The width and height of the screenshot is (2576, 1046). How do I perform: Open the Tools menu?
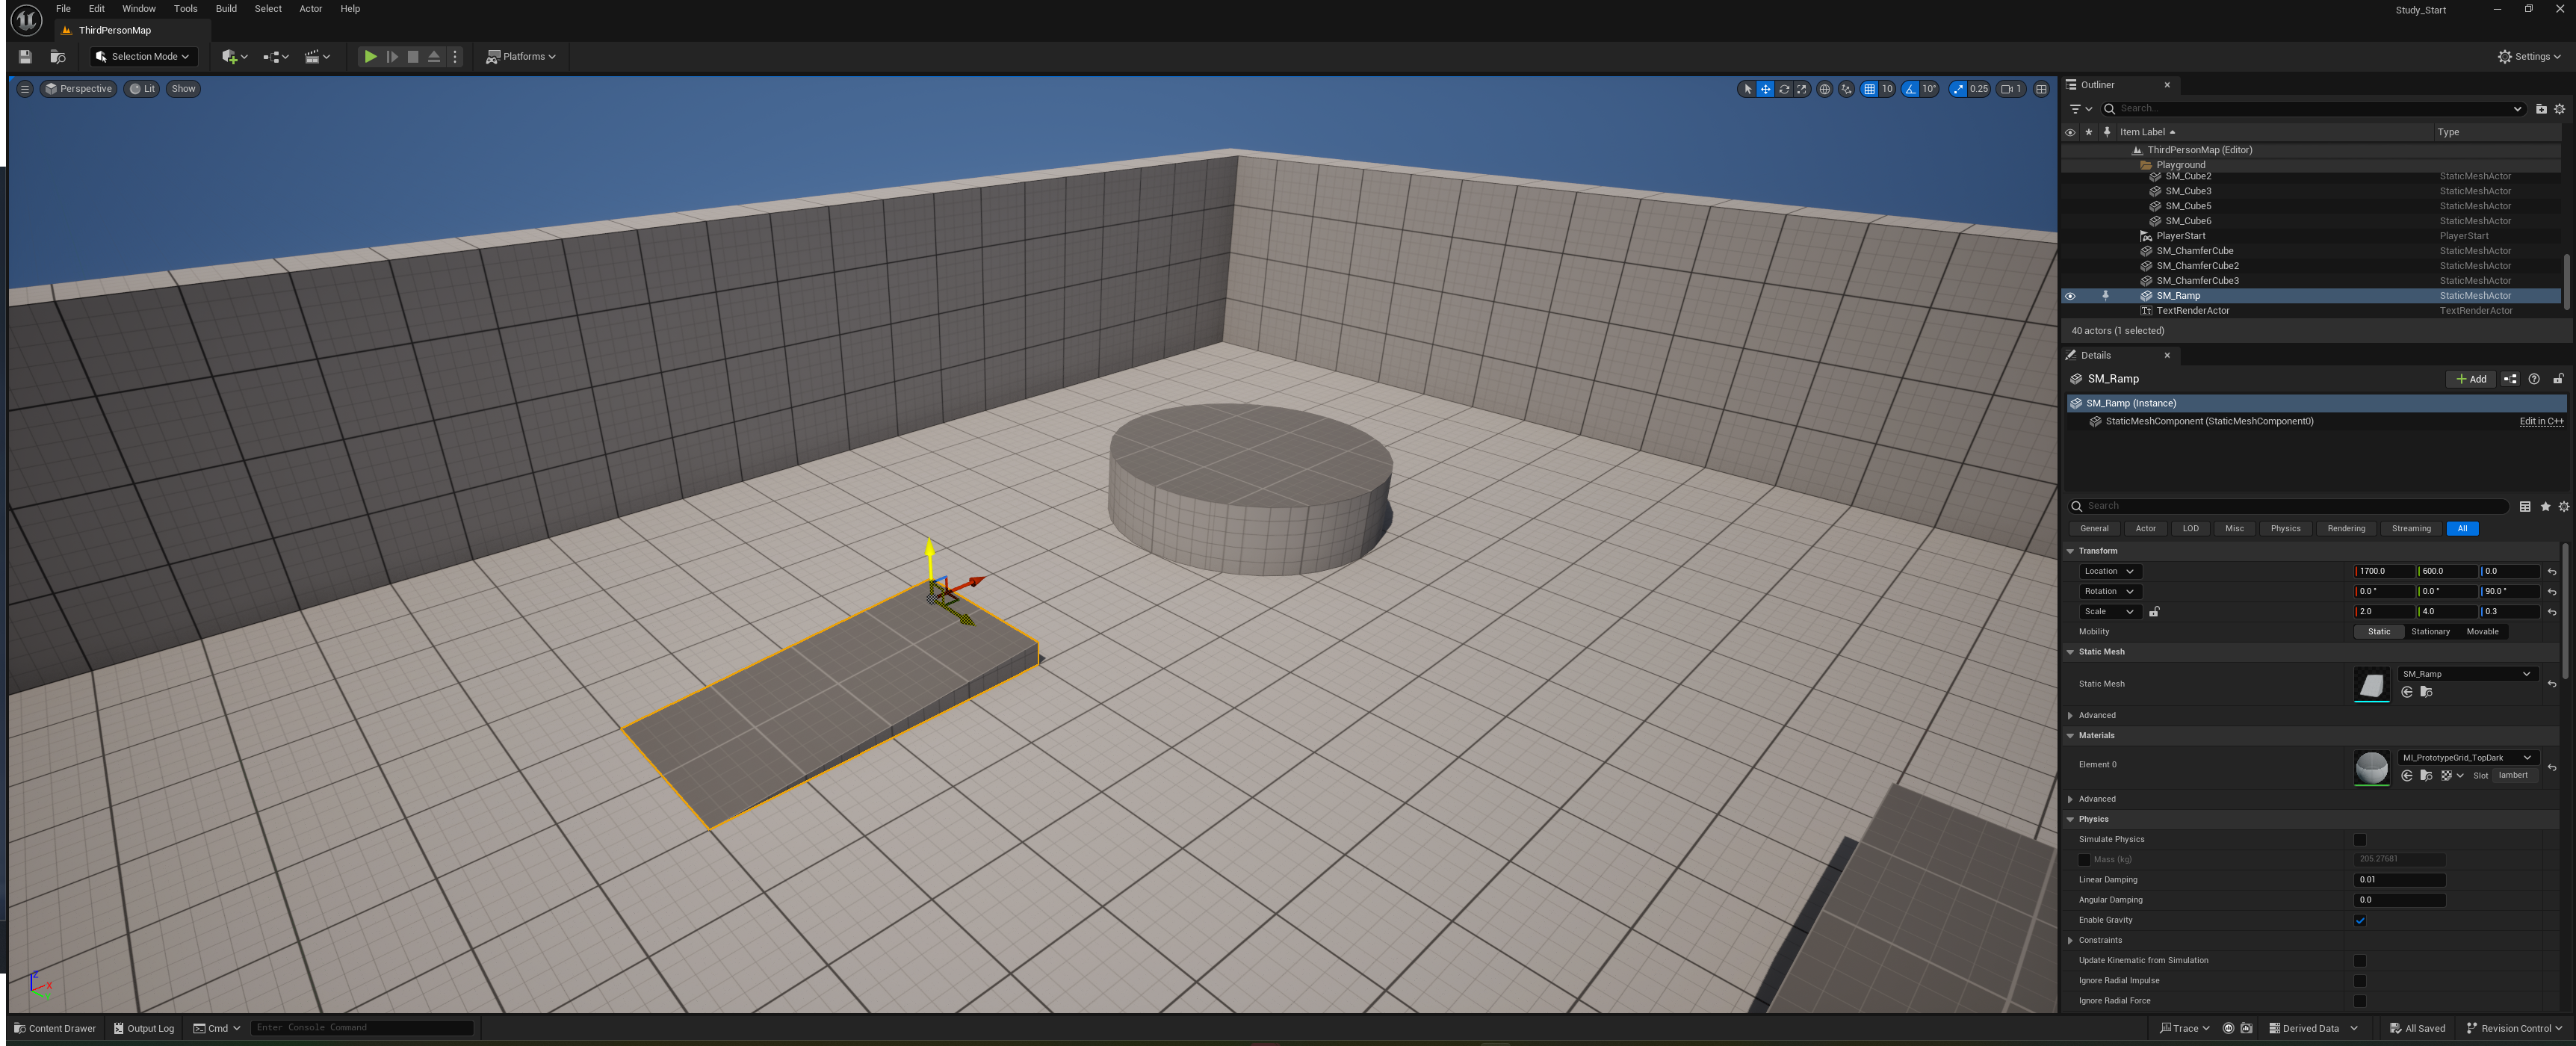pos(185,9)
